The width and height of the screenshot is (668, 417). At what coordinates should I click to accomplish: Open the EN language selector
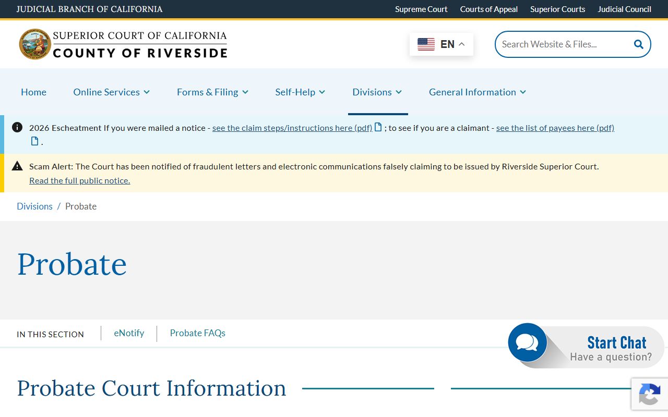click(x=442, y=44)
